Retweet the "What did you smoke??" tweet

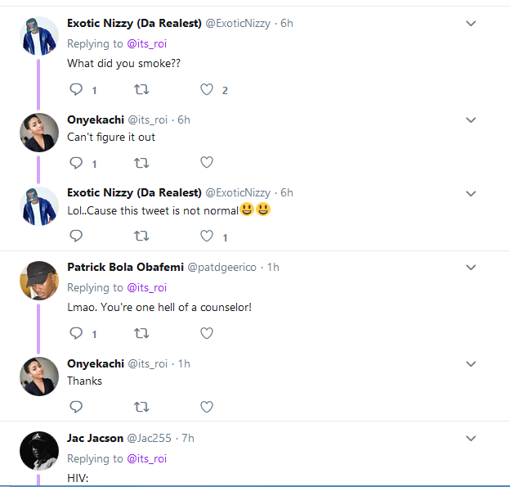point(141,90)
